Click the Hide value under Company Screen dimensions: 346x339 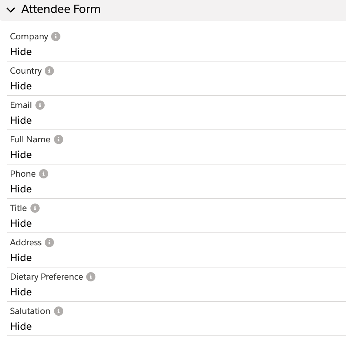[x=21, y=52]
